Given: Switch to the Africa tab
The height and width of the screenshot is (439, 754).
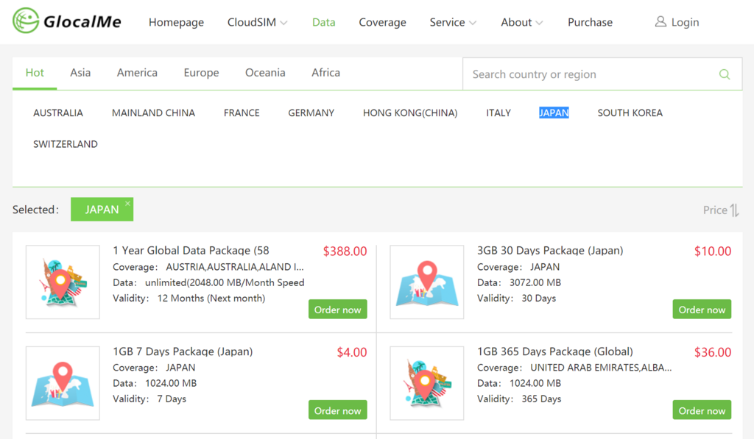Looking at the screenshot, I should click(325, 73).
